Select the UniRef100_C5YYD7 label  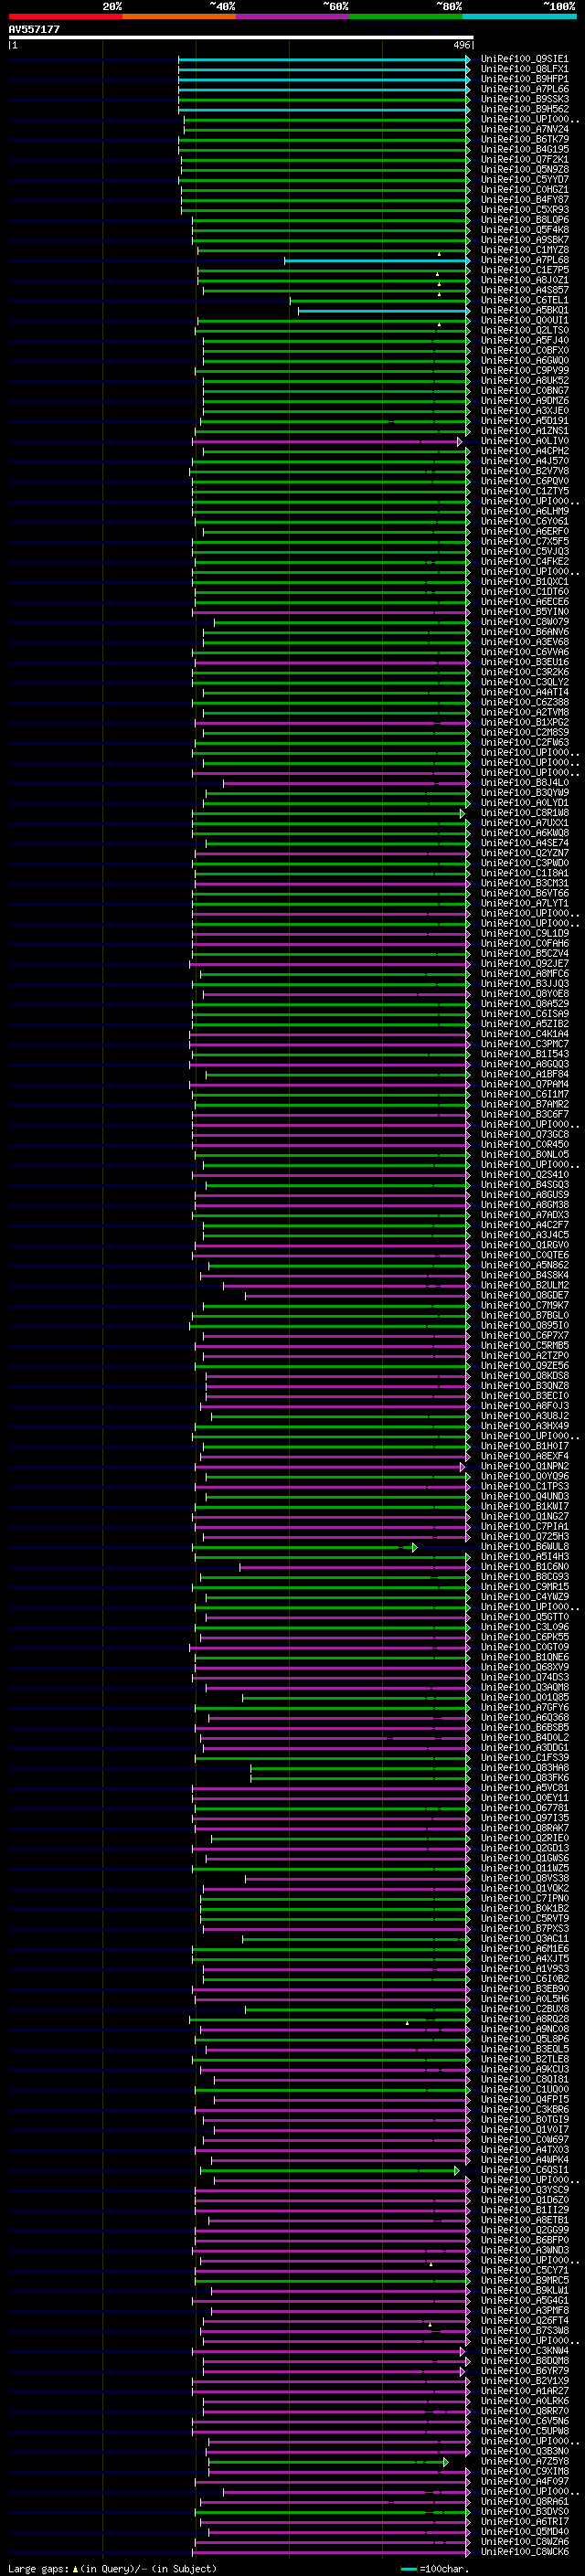(524, 179)
